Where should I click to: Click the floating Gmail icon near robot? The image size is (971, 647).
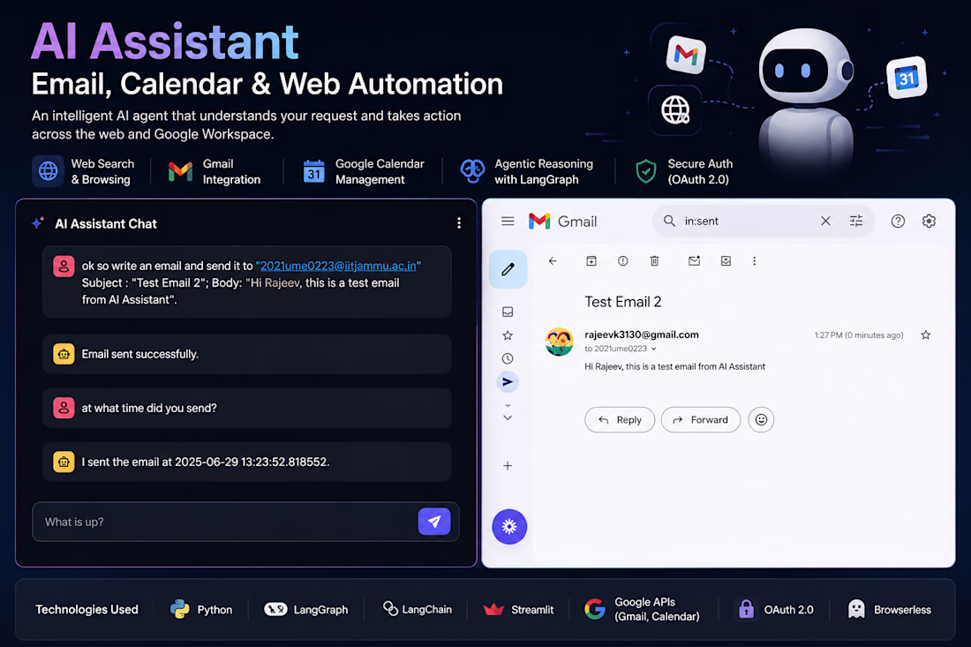pos(686,55)
